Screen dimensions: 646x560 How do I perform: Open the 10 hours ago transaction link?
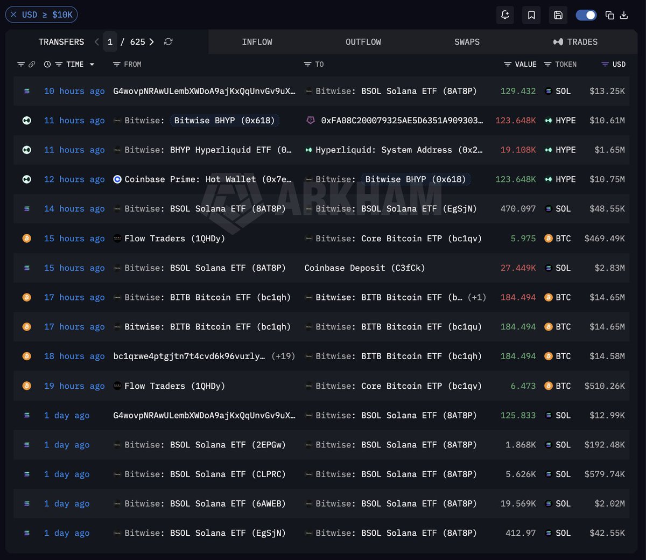click(x=74, y=91)
